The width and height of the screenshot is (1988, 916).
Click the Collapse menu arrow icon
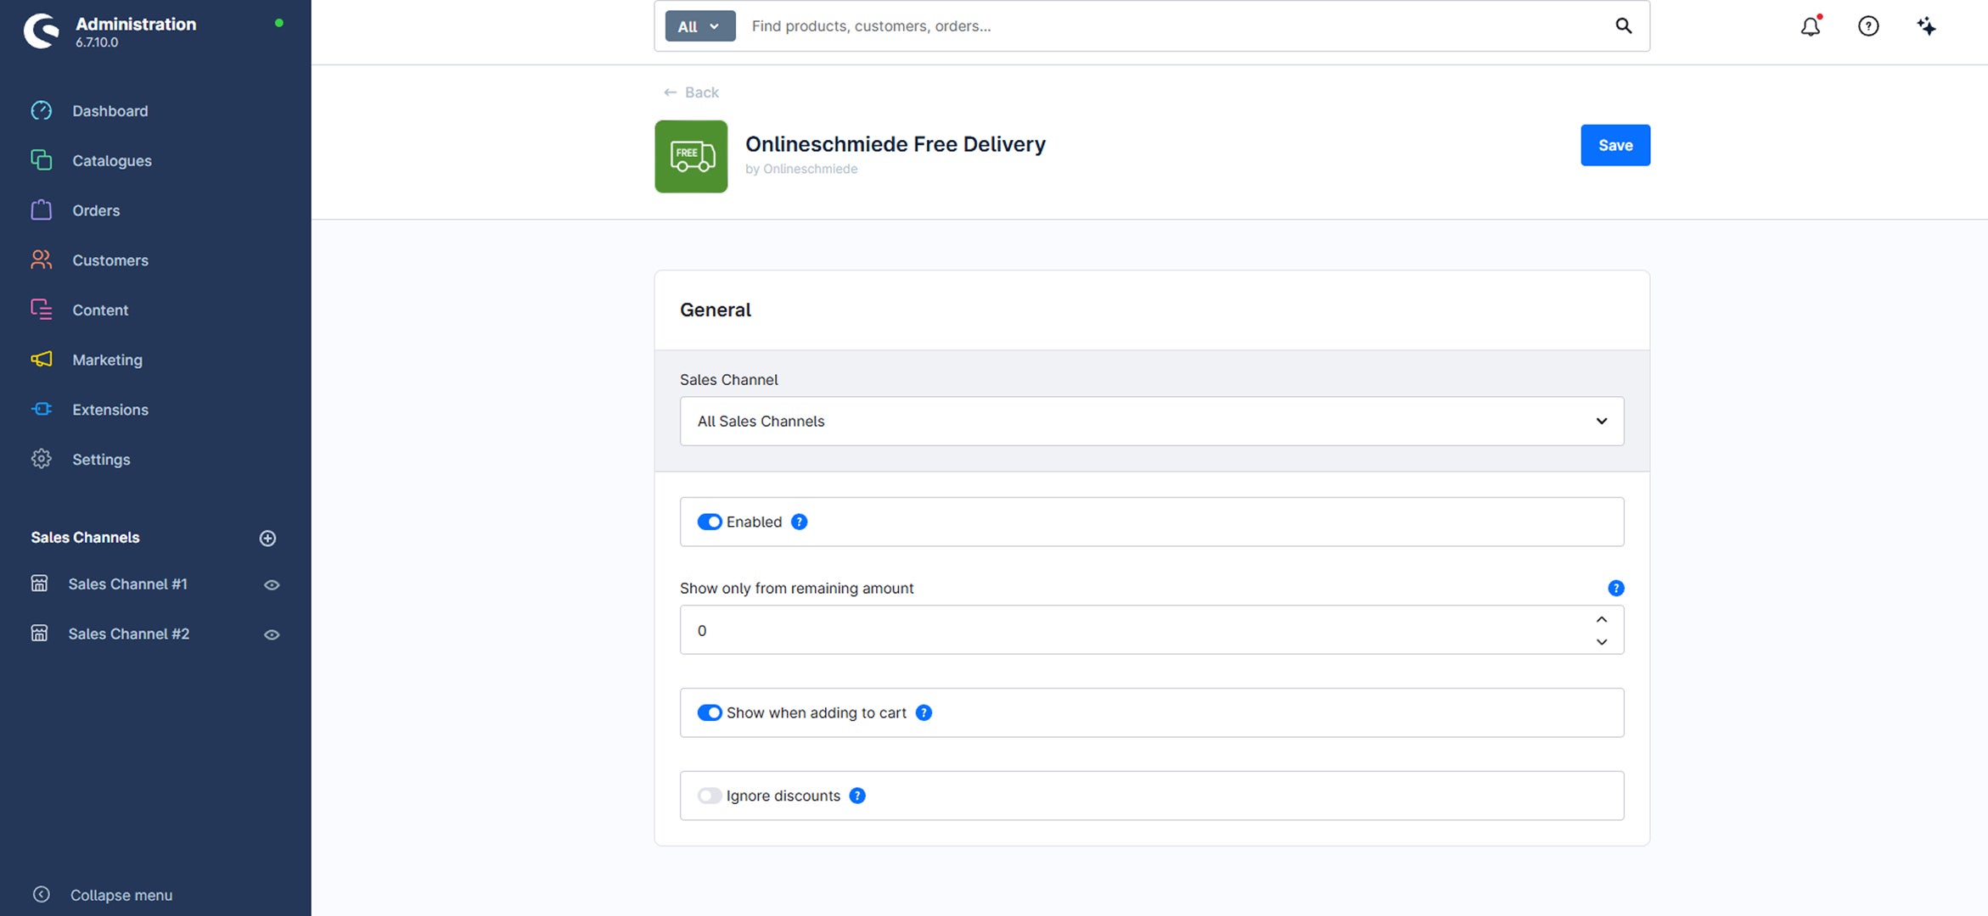point(42,895)
